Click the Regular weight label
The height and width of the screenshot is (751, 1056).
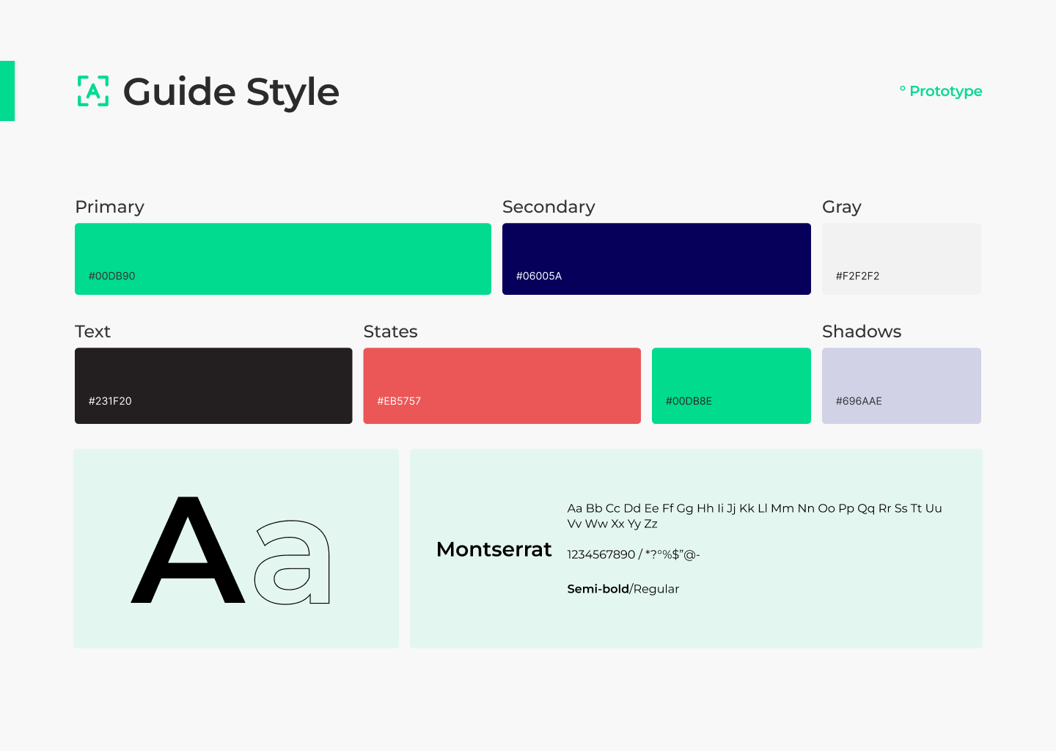point(656,589)
